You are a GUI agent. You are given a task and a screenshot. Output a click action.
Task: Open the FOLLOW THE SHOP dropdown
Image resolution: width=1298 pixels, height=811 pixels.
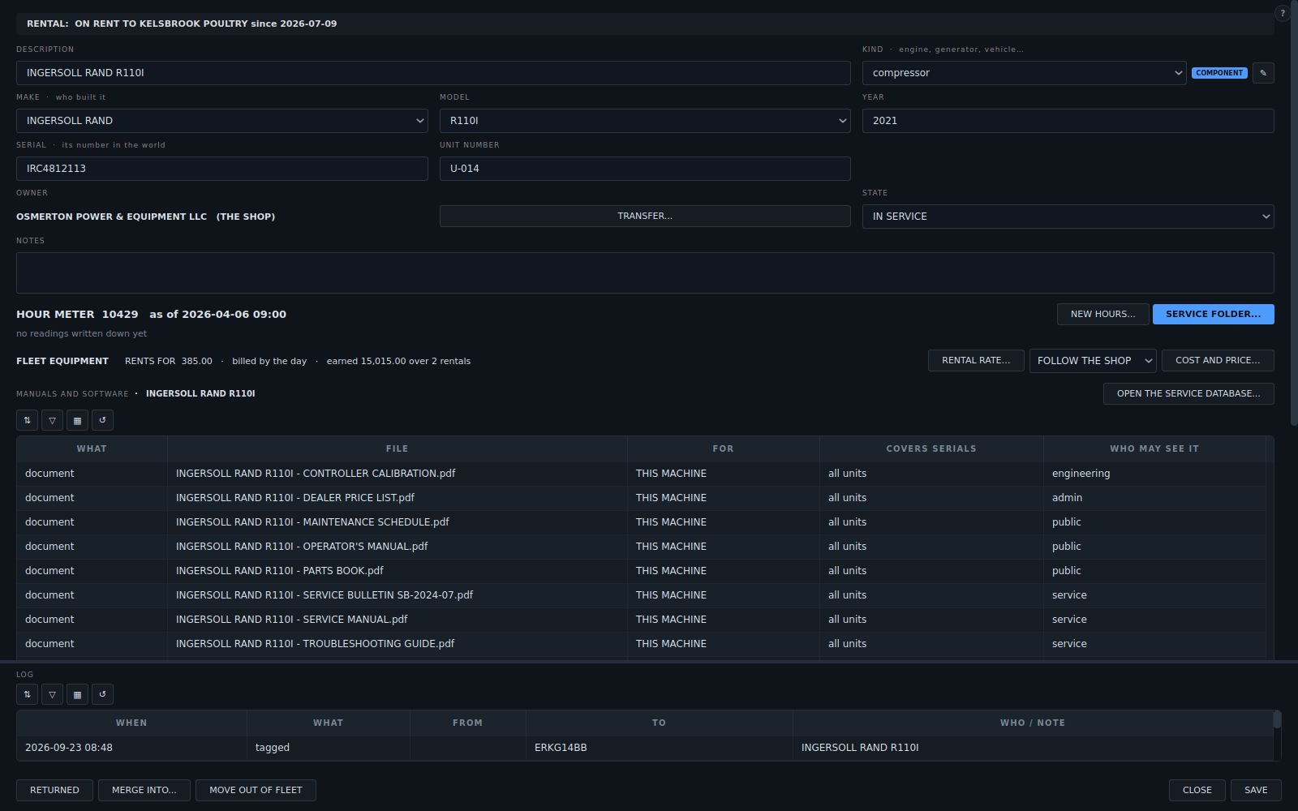pyautogui.click(x=1094, y=361)
